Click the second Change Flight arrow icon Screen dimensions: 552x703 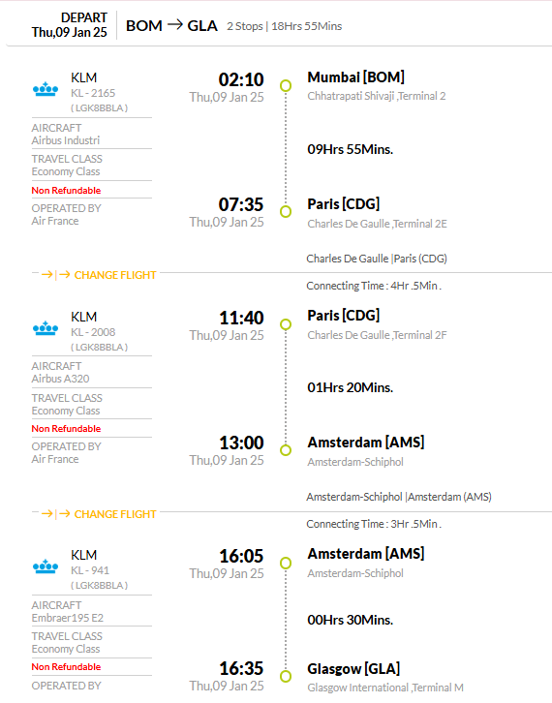[51, 513]
